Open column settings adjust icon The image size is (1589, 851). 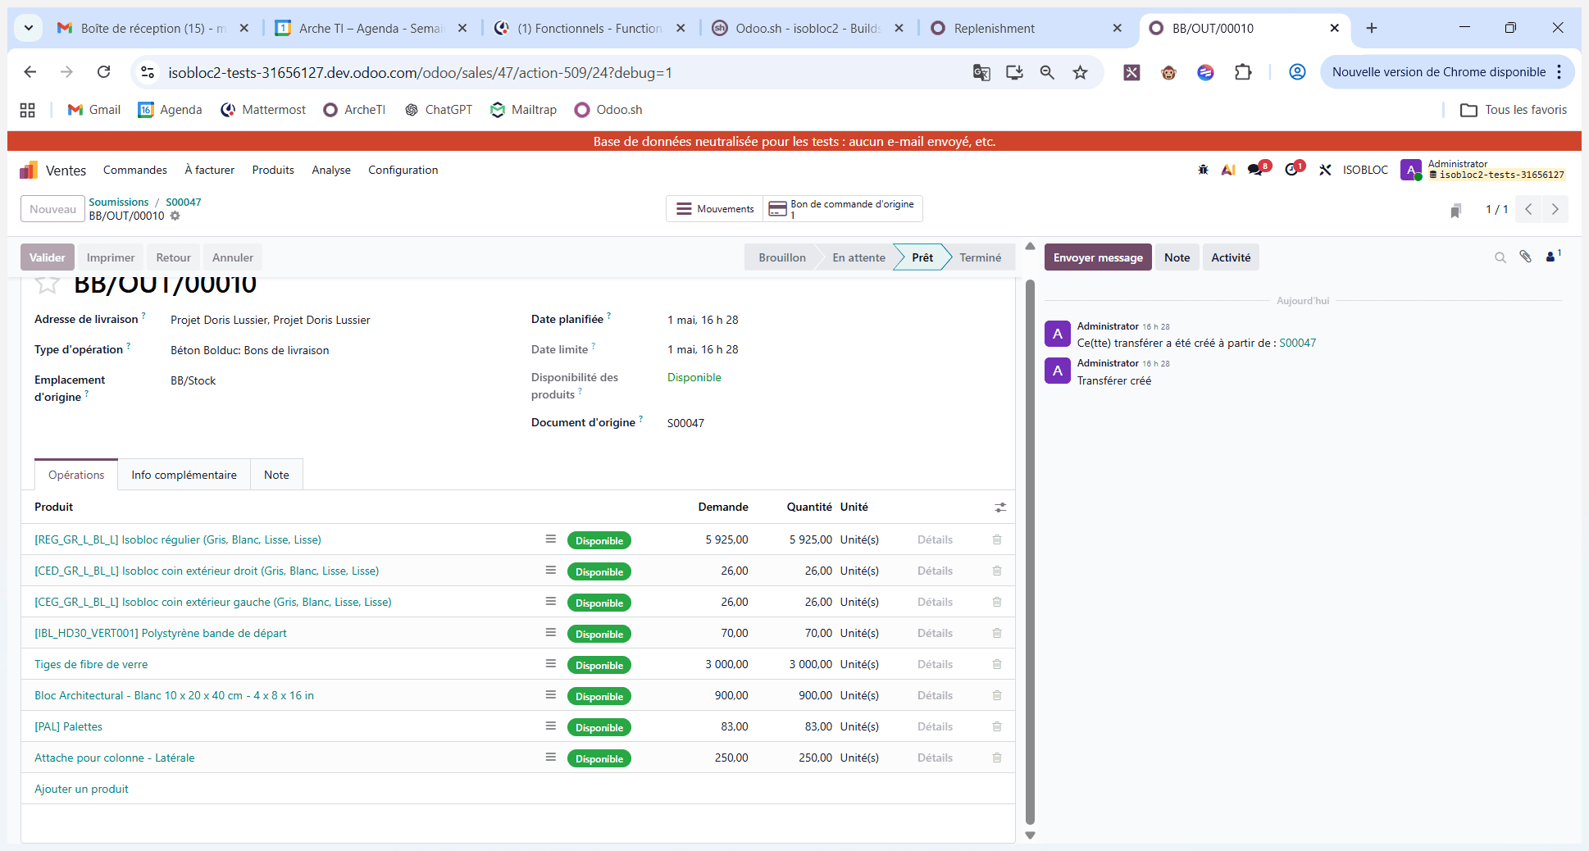1000,507
